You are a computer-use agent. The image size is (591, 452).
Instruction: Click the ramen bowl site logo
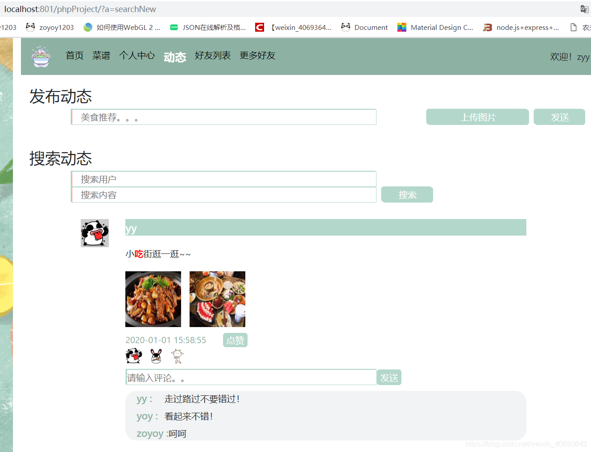[41, 56]
